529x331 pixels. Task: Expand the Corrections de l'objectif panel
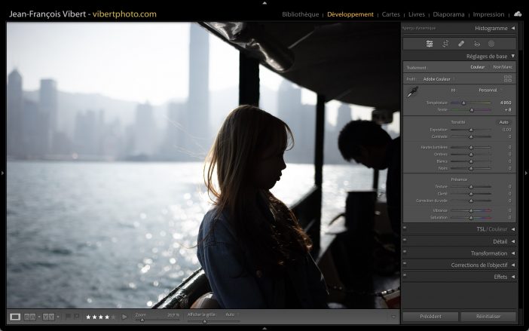click(x=512, y=265)
